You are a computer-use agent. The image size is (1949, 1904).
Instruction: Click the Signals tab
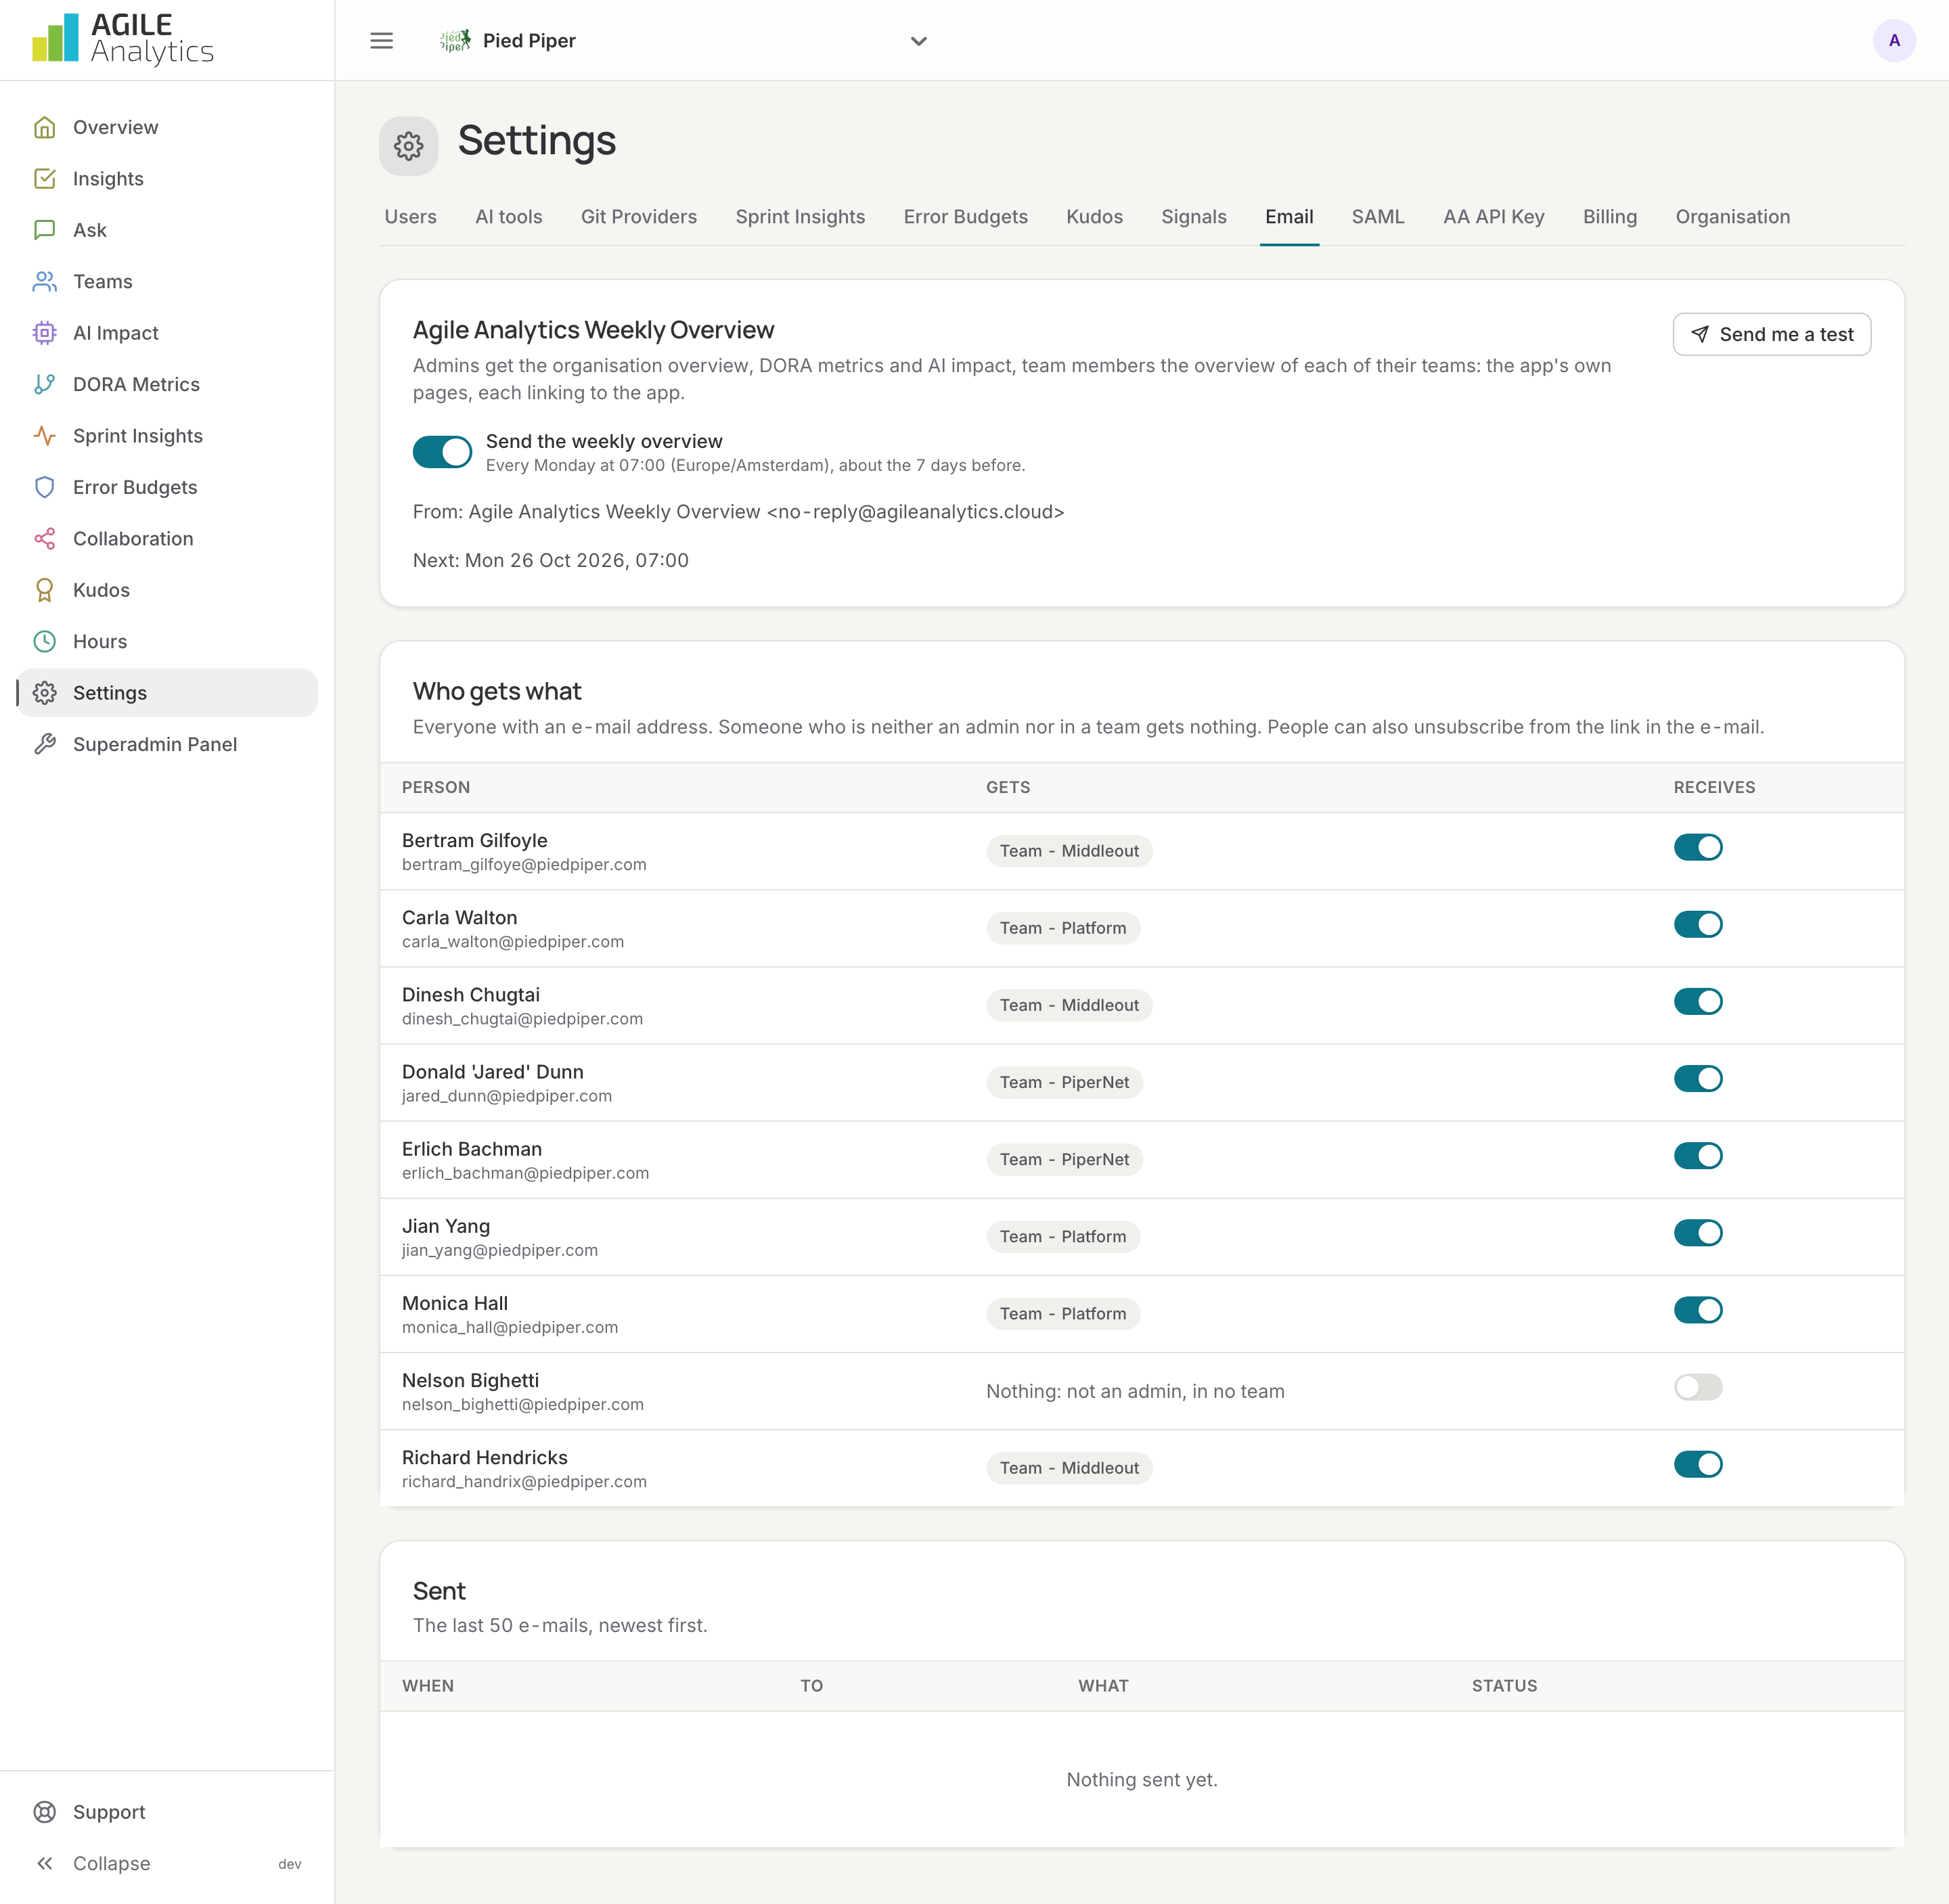click(x=1193, y=217)
